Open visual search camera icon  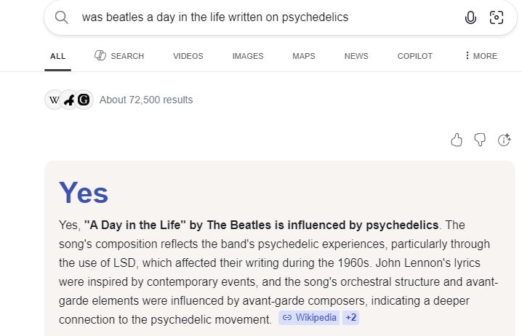pyautogui.click(x=496, y=17)
